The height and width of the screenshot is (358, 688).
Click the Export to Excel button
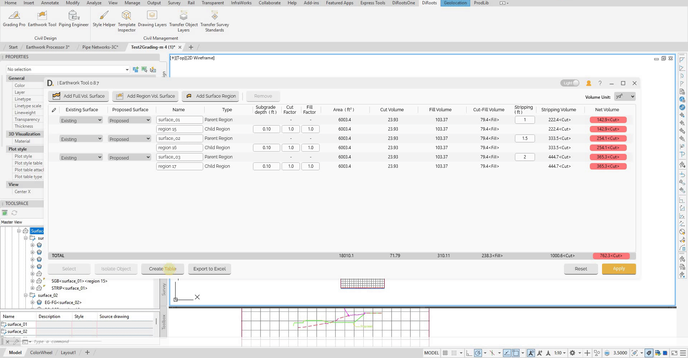(x=209, y=269)
